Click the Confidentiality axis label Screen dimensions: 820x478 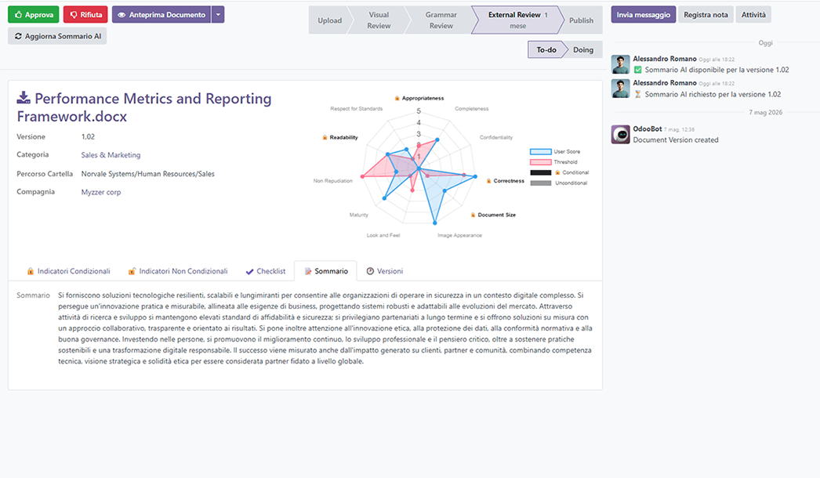495,138
